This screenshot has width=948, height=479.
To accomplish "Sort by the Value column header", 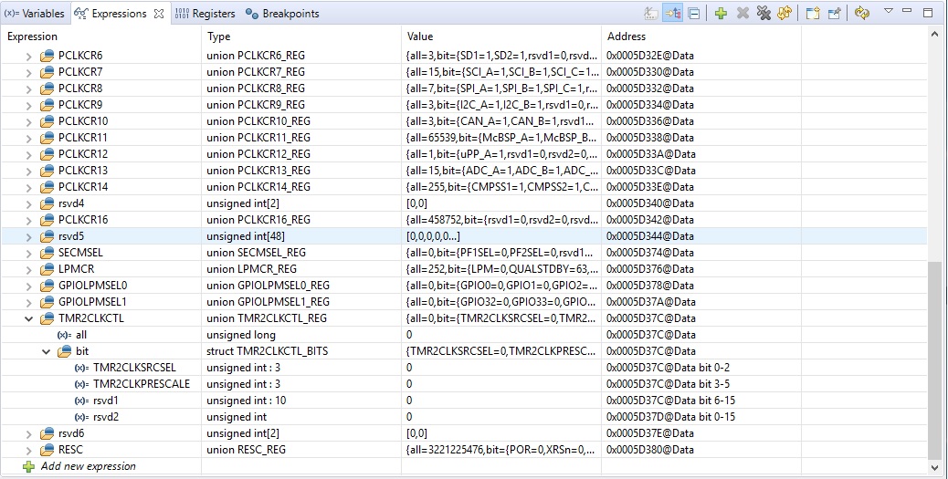I will pyautogui.click(x=501, y=36).
